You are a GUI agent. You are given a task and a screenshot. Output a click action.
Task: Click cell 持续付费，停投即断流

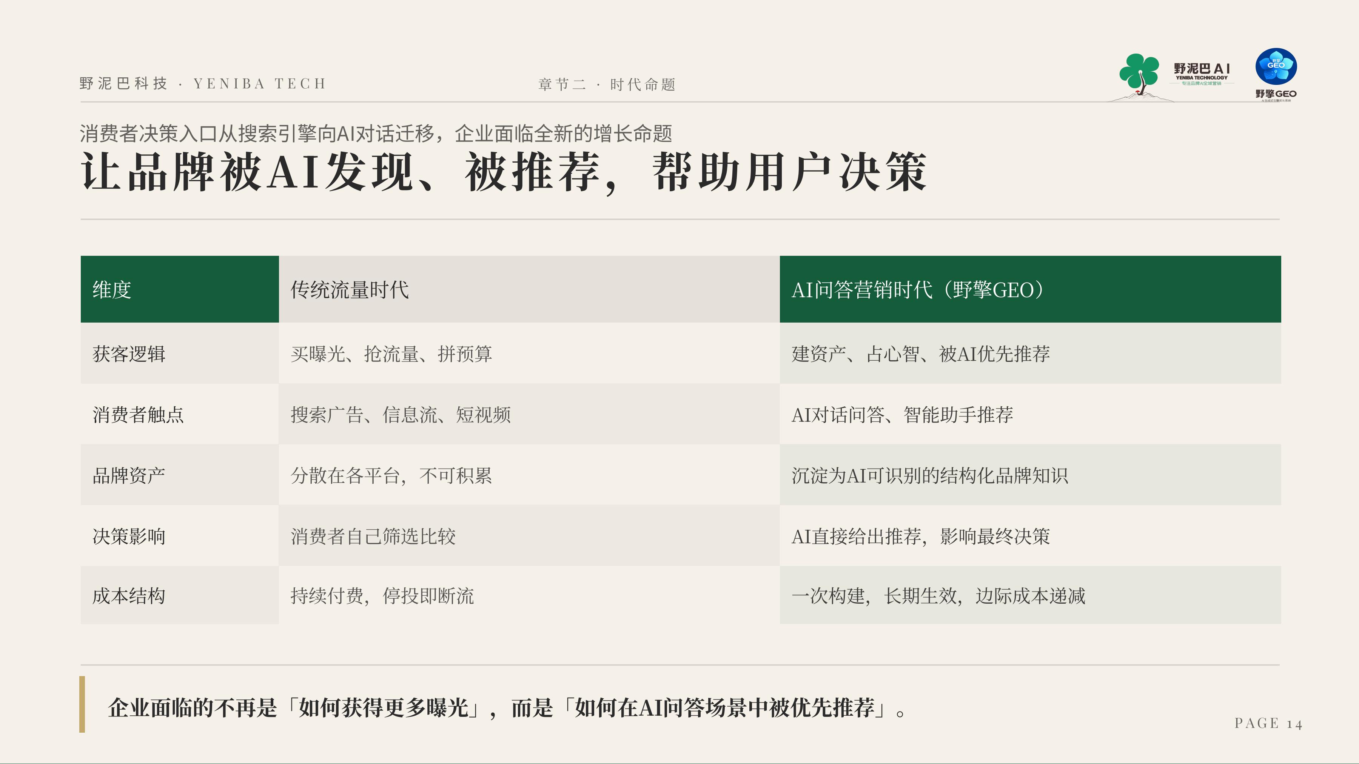pyautogui.click(x=529, y=596)
